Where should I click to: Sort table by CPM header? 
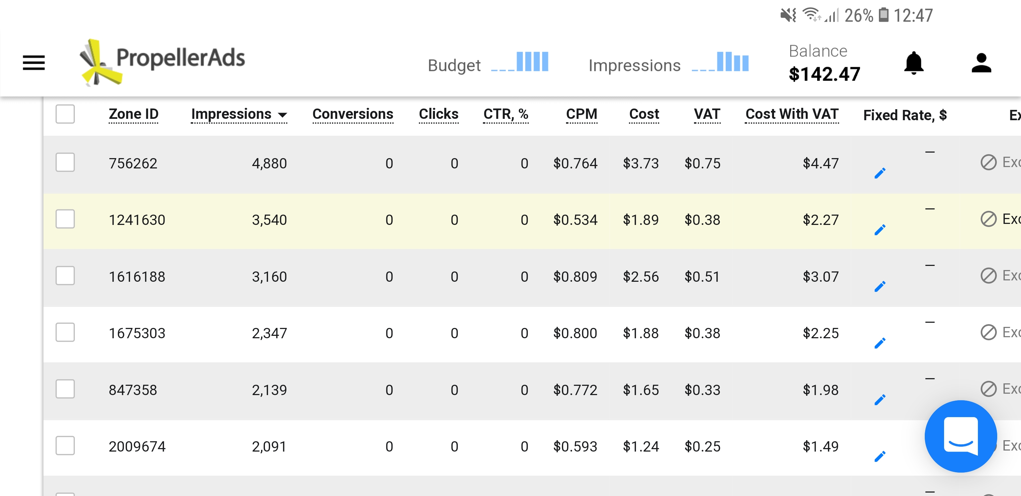tap(582, 114)
